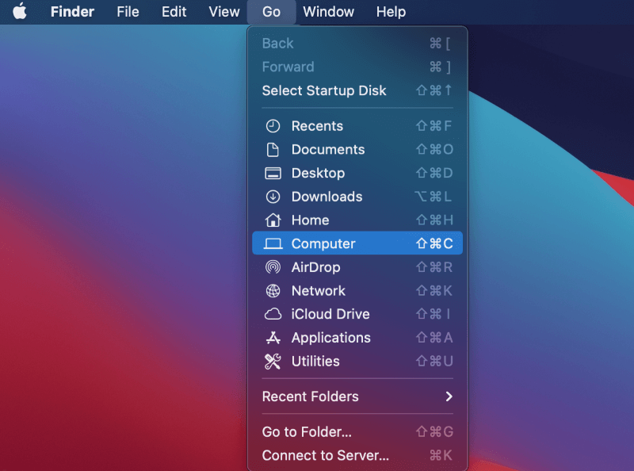This screenshot has width=634, height=471.
Task: Click the Desktop monitor icon
Action: 270,173
